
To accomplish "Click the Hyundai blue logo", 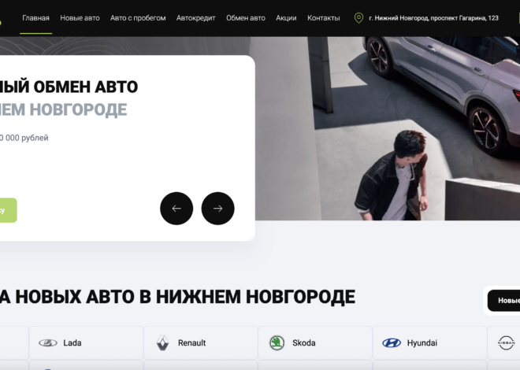I will 392,342.
